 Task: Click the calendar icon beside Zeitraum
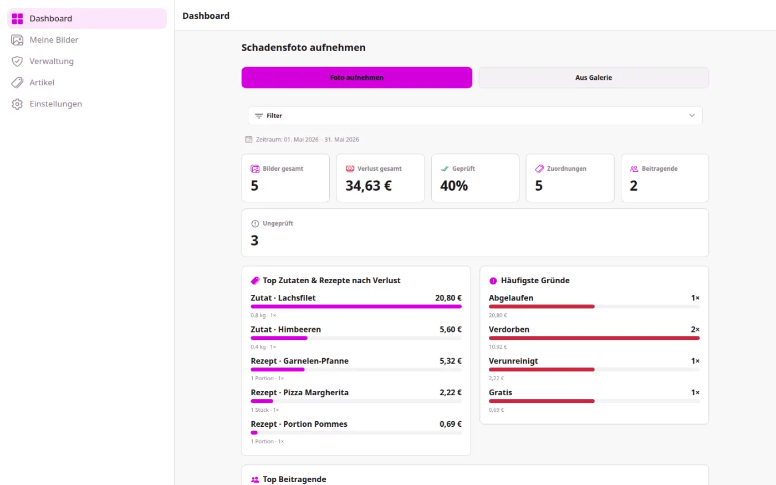249,140
